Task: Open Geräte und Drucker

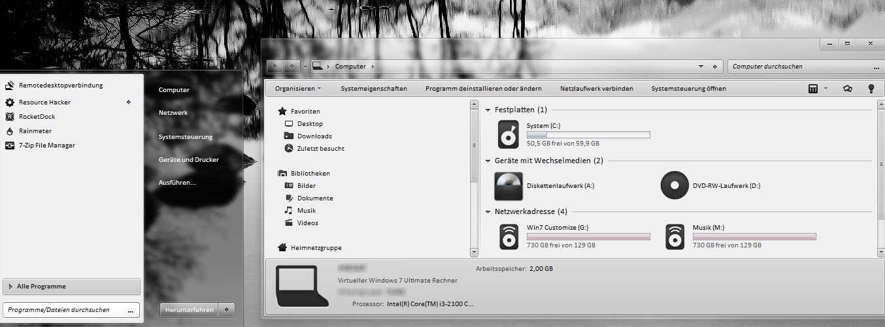Action: pos(189,159)
